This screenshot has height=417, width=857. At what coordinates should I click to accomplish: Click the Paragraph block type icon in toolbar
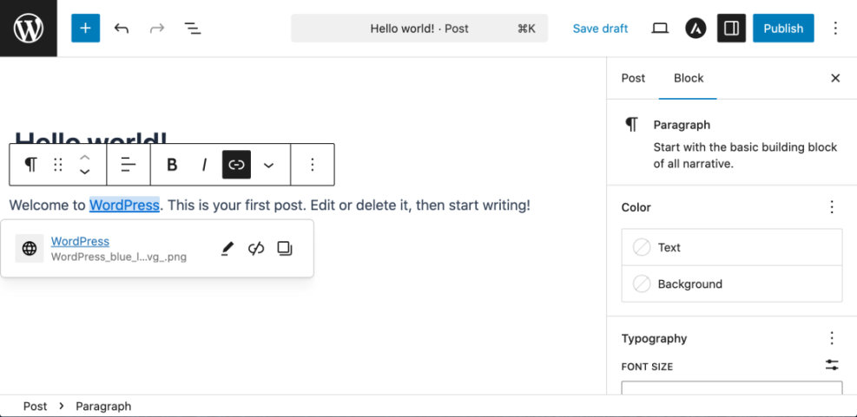(31, 165)
